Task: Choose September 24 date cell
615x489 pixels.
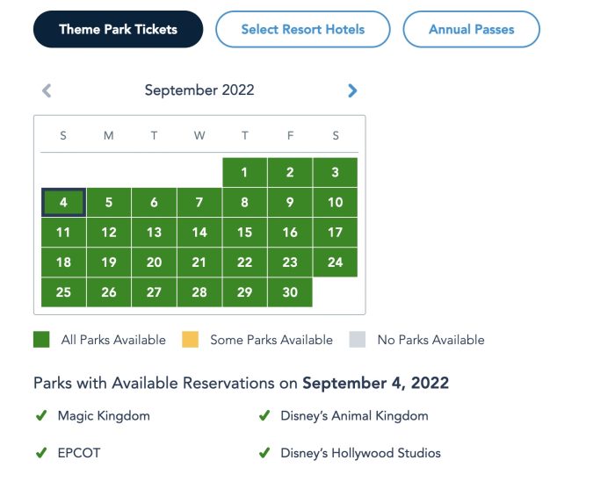Action: click(335, 262)
